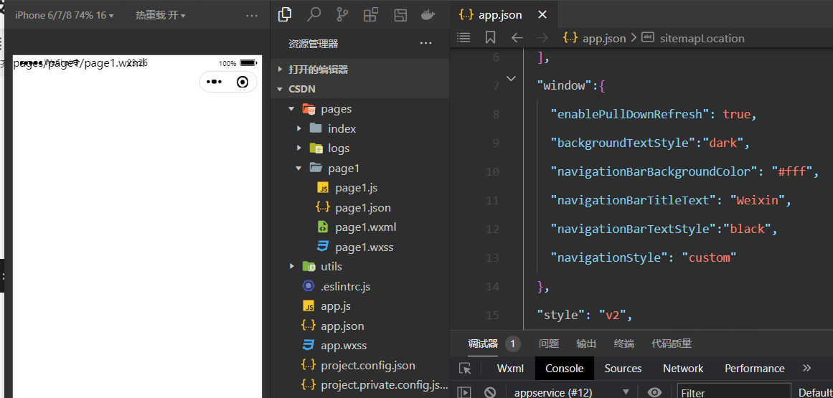
Task: Open the Default log levels dropdown
Action: click(x=816, y=393)
